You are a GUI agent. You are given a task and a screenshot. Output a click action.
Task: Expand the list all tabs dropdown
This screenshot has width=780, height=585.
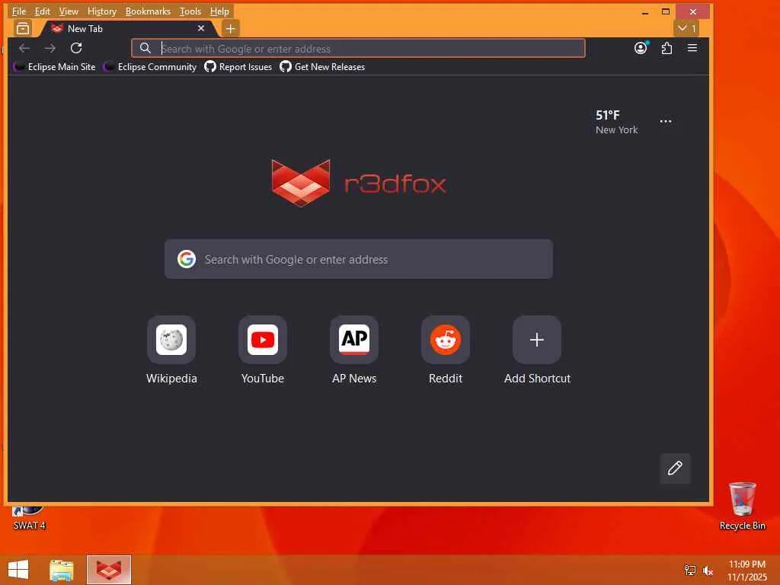[x=687, y=28]
